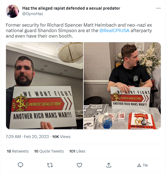Open the three-dot more options menu
166x174 pixels.
coord(158,8)
